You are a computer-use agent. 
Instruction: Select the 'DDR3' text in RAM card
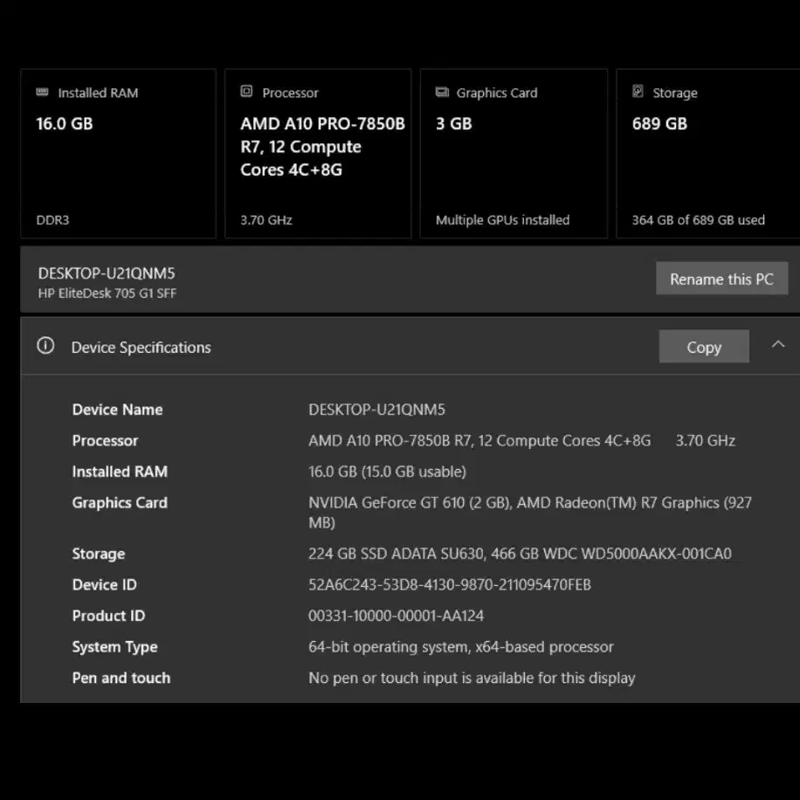point(52,220)
